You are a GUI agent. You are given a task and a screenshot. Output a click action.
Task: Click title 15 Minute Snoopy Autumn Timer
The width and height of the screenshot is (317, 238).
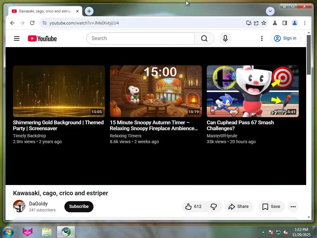coord(154,126)
